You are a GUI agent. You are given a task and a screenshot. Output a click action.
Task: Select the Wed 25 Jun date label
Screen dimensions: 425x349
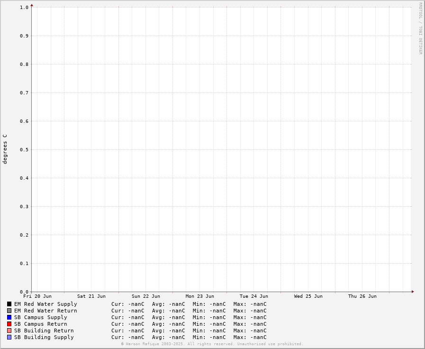coord(308,296)
